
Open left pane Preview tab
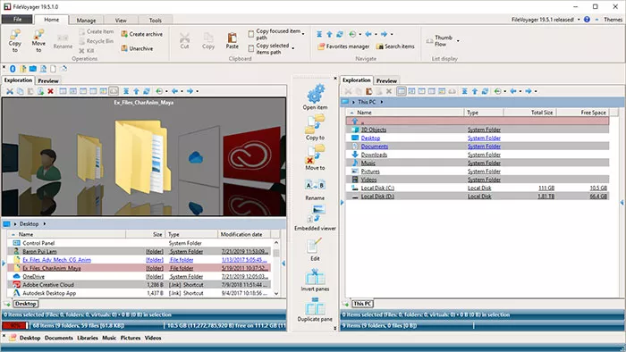point(48,80)
